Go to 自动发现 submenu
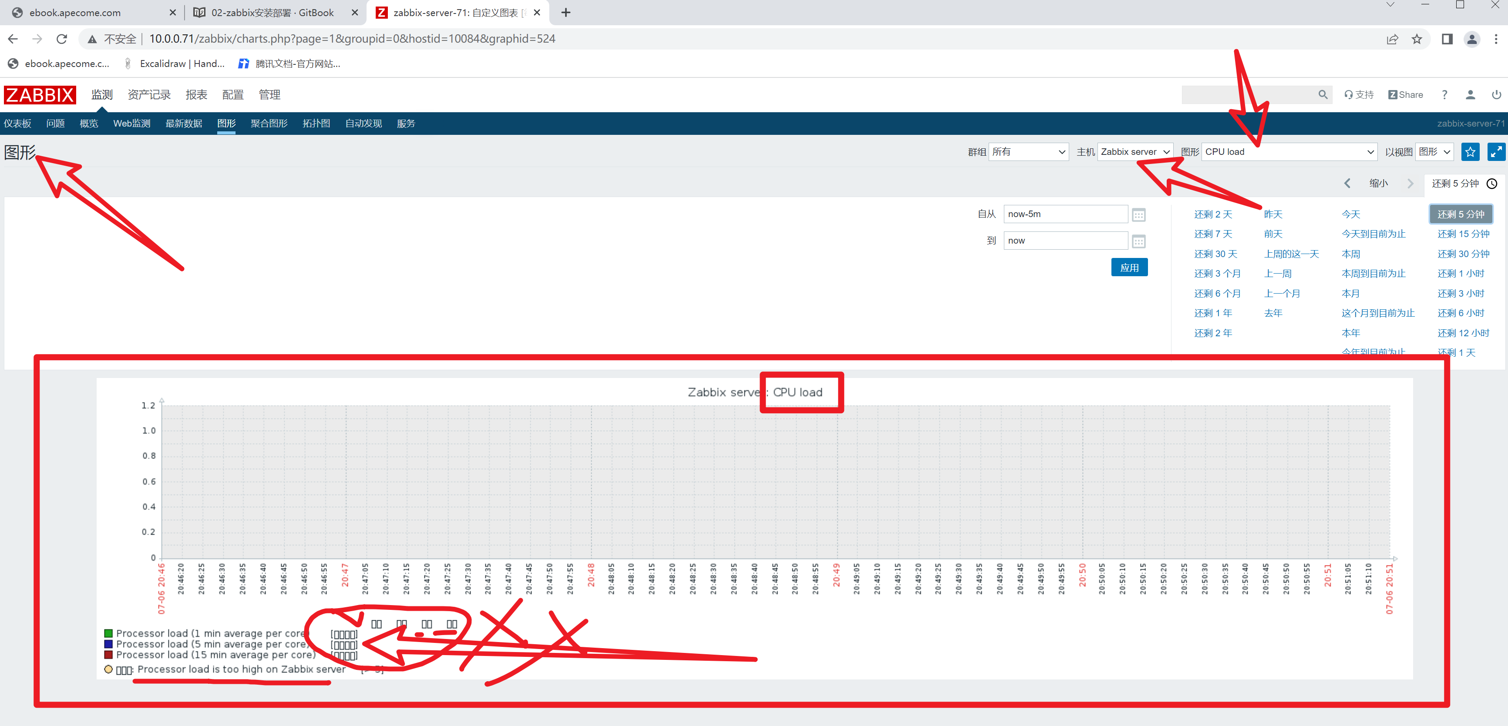Image resolution: width=1508 pixels, height=726 pixels. pos(364,124)
